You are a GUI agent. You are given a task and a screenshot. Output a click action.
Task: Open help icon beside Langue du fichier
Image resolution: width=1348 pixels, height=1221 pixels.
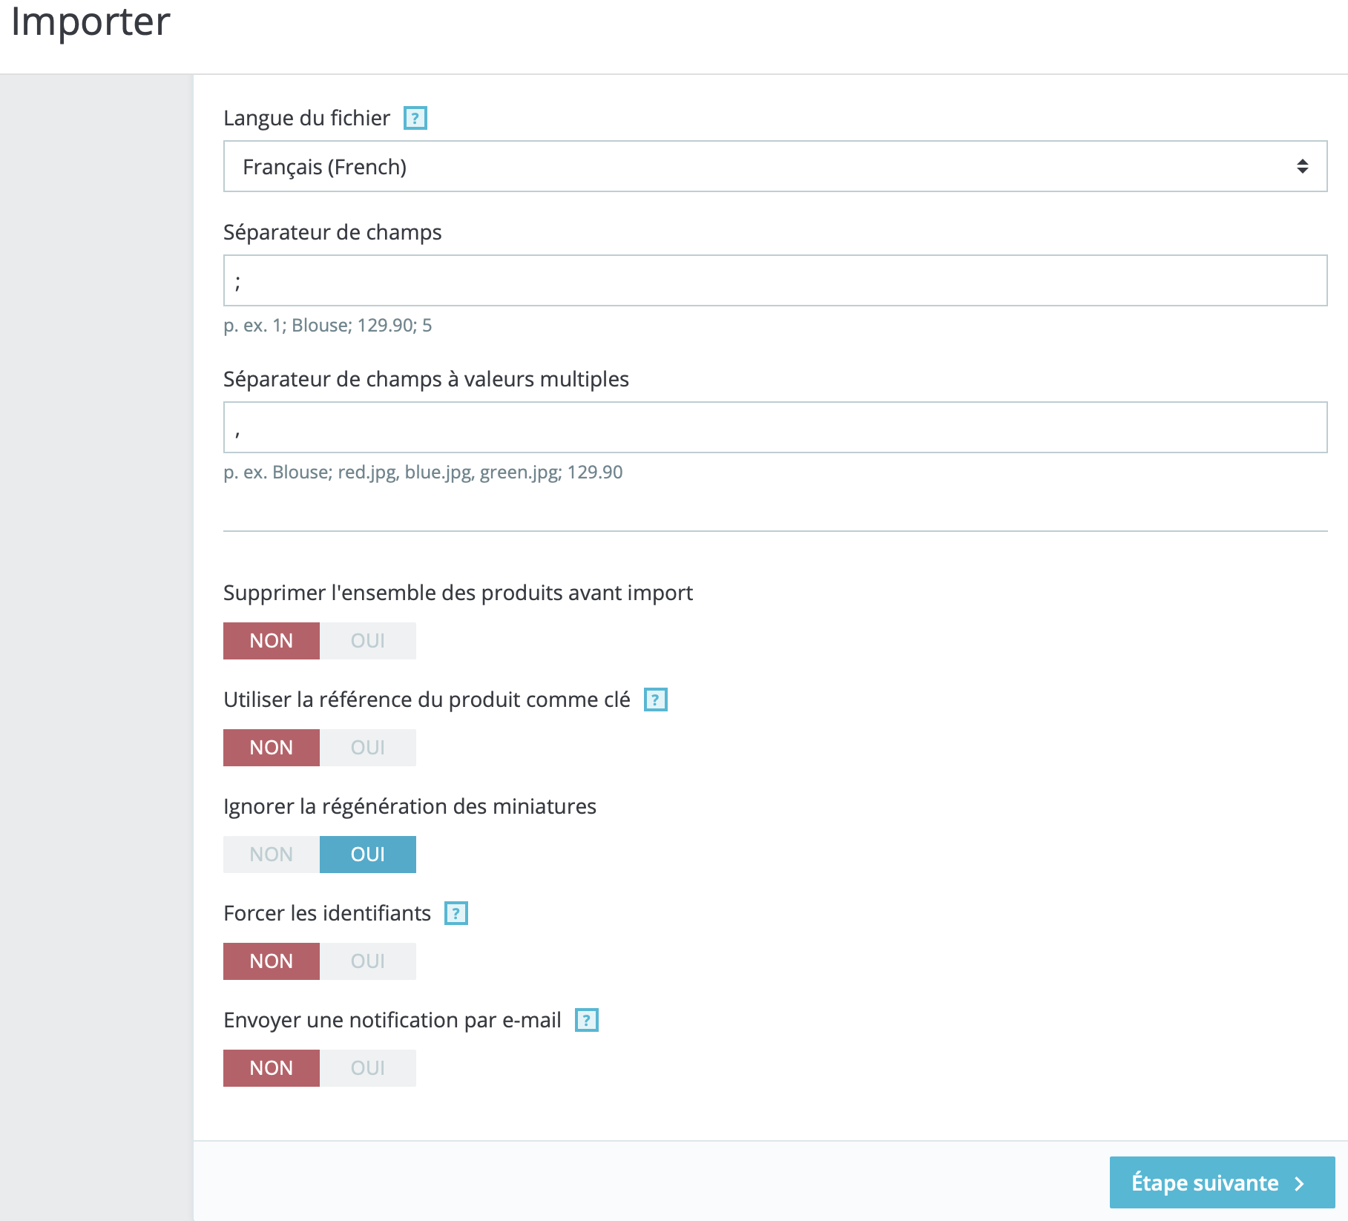tap(415, 118)
